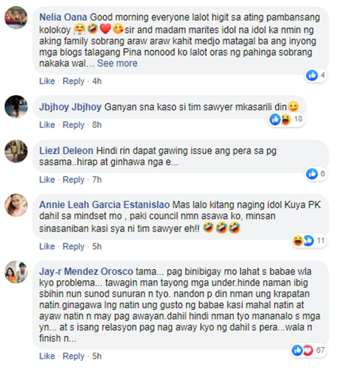349x368 pixels.
Task: Reply to Annie Leah Garcia Estanislao's comment
Action: [x=74, y=246]
